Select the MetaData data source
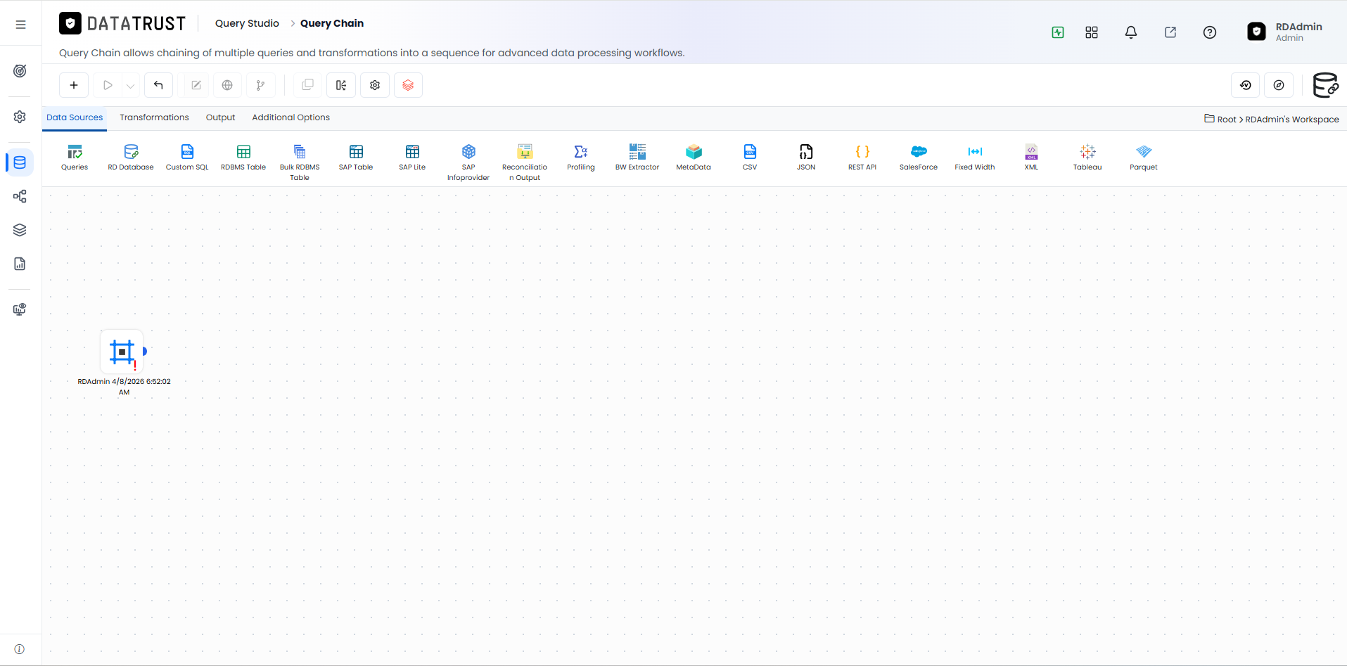This screenshot has height=666, width=1347. tap(694, 158)
